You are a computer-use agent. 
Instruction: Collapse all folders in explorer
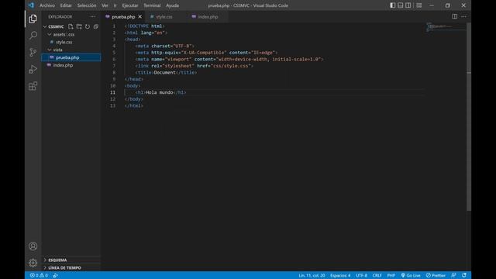pyautogui.click(x=96, y=26)
